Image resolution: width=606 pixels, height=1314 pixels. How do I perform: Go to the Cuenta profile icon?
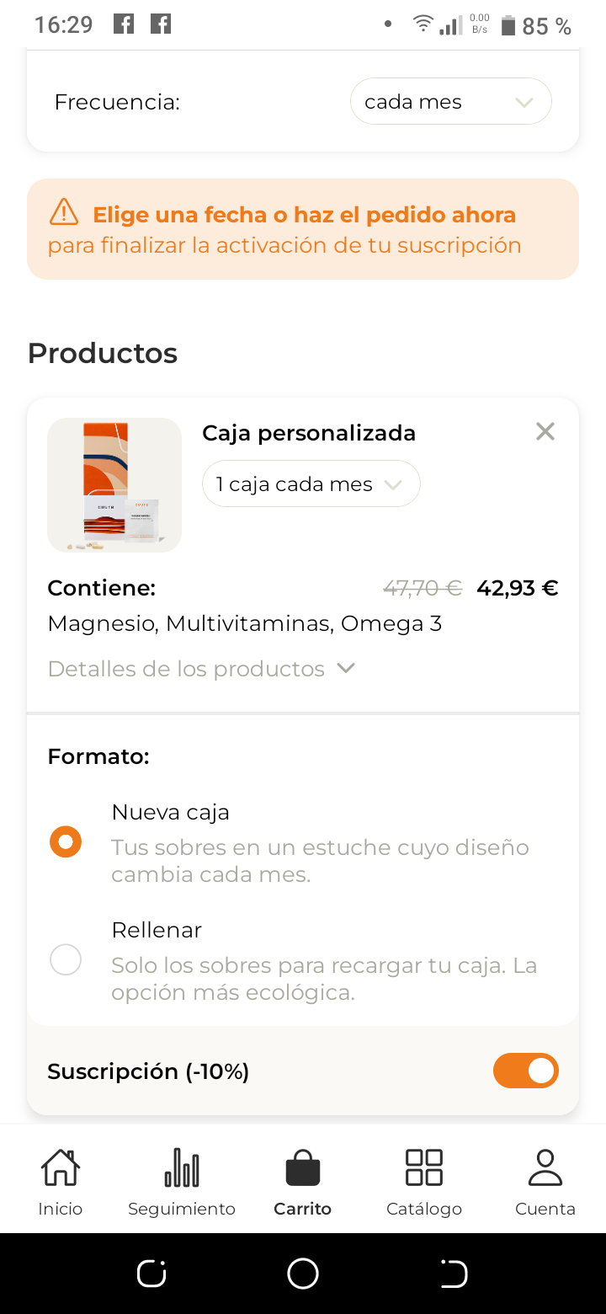545,1167
